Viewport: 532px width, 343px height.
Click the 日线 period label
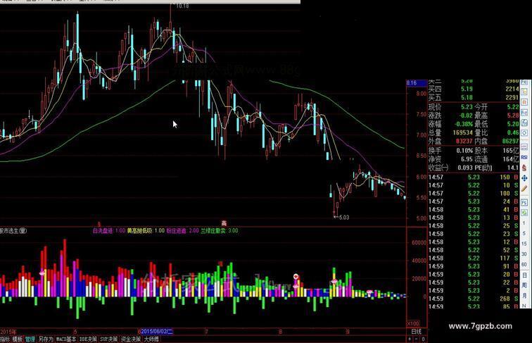tap(417, 332)
